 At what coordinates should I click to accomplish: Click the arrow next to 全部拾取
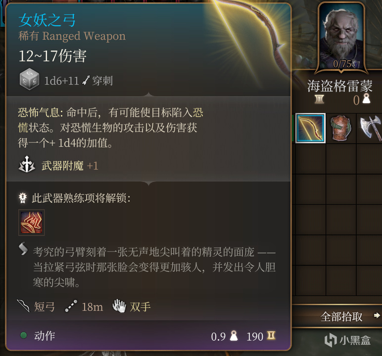[377, 315]
